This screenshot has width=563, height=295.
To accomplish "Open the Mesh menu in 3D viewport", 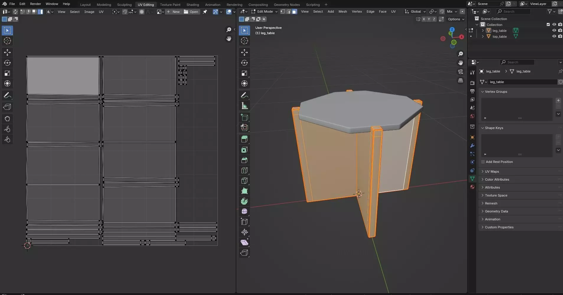I will tap(342, 11).
